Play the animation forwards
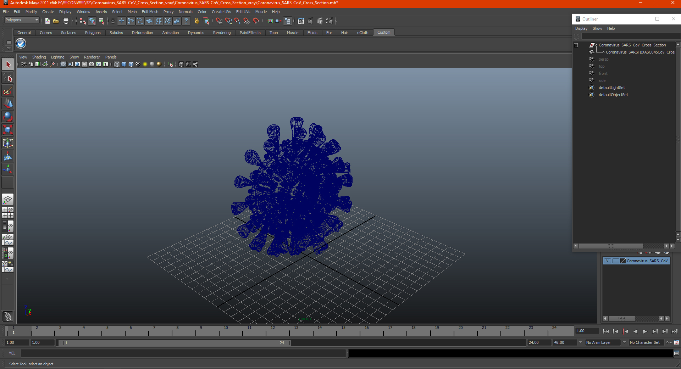The width and height of the screenshot is (681, 369). pyautogui.click(x=645, y=331)
